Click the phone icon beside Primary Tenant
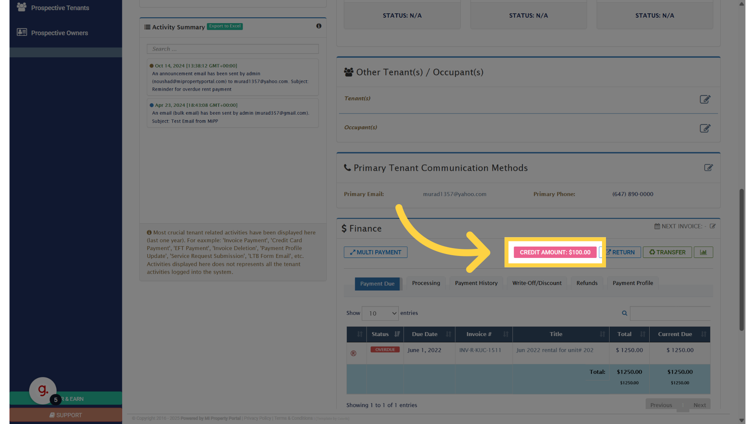This screenshot has height=424, width=755. (x=347, y=168)
